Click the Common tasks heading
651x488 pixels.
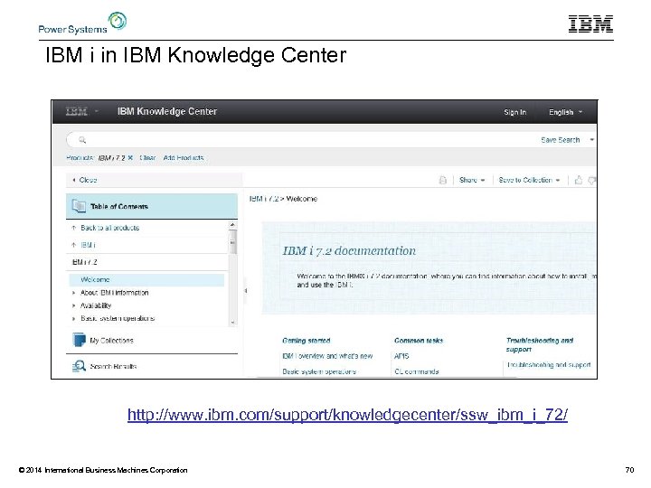click(419, 341)
